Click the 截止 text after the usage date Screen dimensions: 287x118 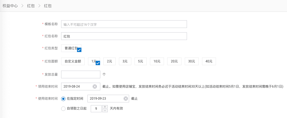point(135,99)
